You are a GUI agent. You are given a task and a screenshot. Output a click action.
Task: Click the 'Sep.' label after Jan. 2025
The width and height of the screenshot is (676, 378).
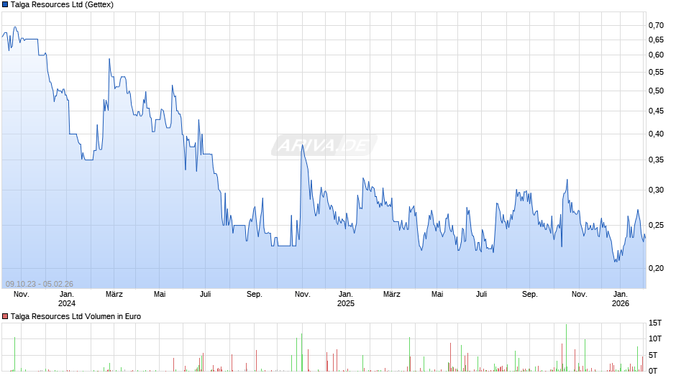pyautogui.click(x=530, y=295)
